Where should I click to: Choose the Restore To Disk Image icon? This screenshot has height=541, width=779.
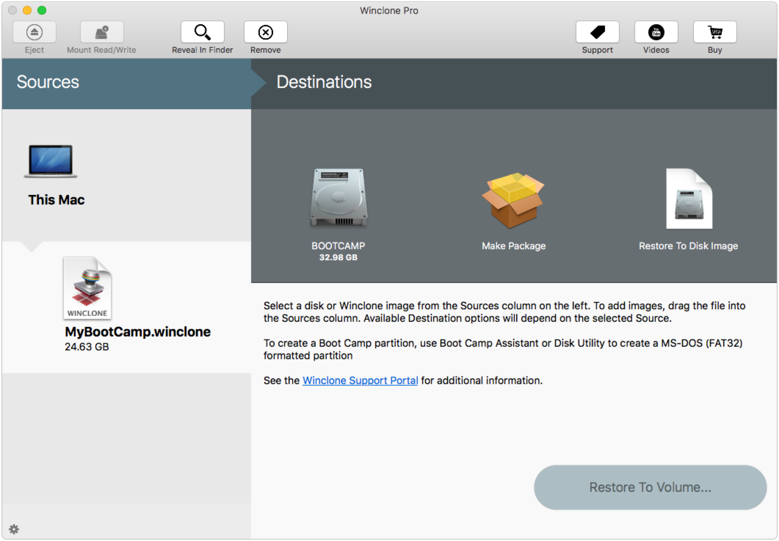point(689,198)
